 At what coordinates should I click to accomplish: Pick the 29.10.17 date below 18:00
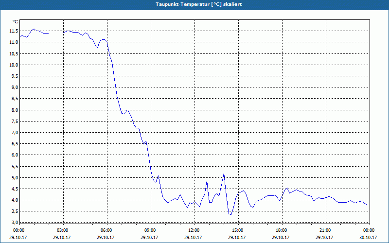(281, 237)
